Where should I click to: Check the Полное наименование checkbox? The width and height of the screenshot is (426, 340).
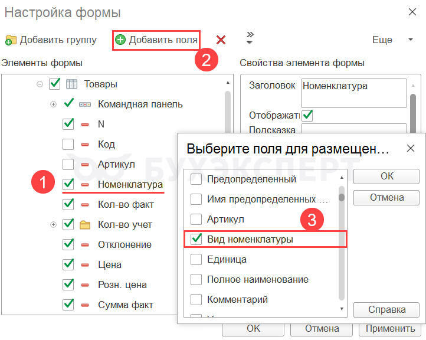tap(196, 280)
